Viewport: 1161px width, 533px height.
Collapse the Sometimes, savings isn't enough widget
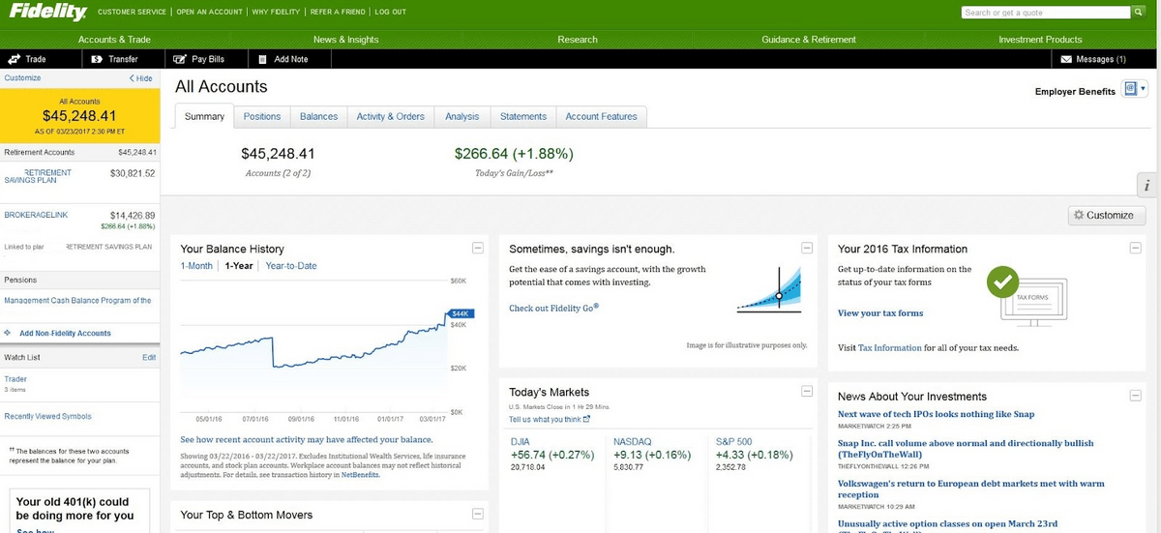click(x=807, y=248)
